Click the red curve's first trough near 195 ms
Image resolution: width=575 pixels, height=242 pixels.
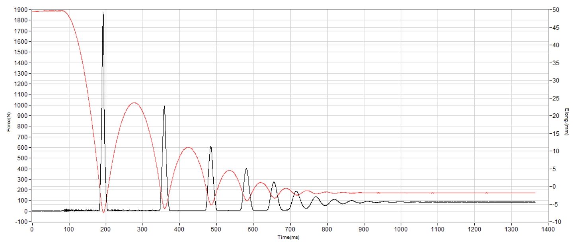[103, 212]
